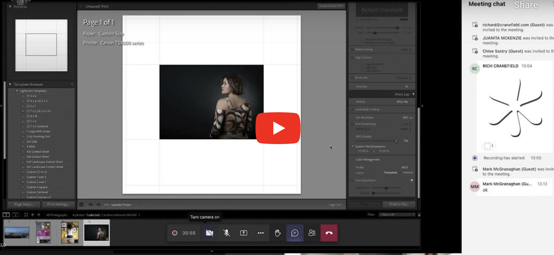Collapse the Template Browser panel
Image resolution: width=554 pixels, height=255 pixels.
tap(10, 85)
